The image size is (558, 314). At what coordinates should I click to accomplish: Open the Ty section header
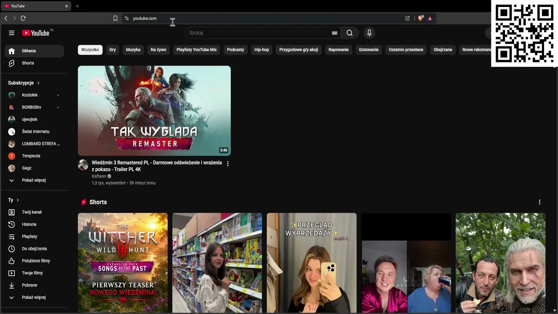(x=14, y=200)
